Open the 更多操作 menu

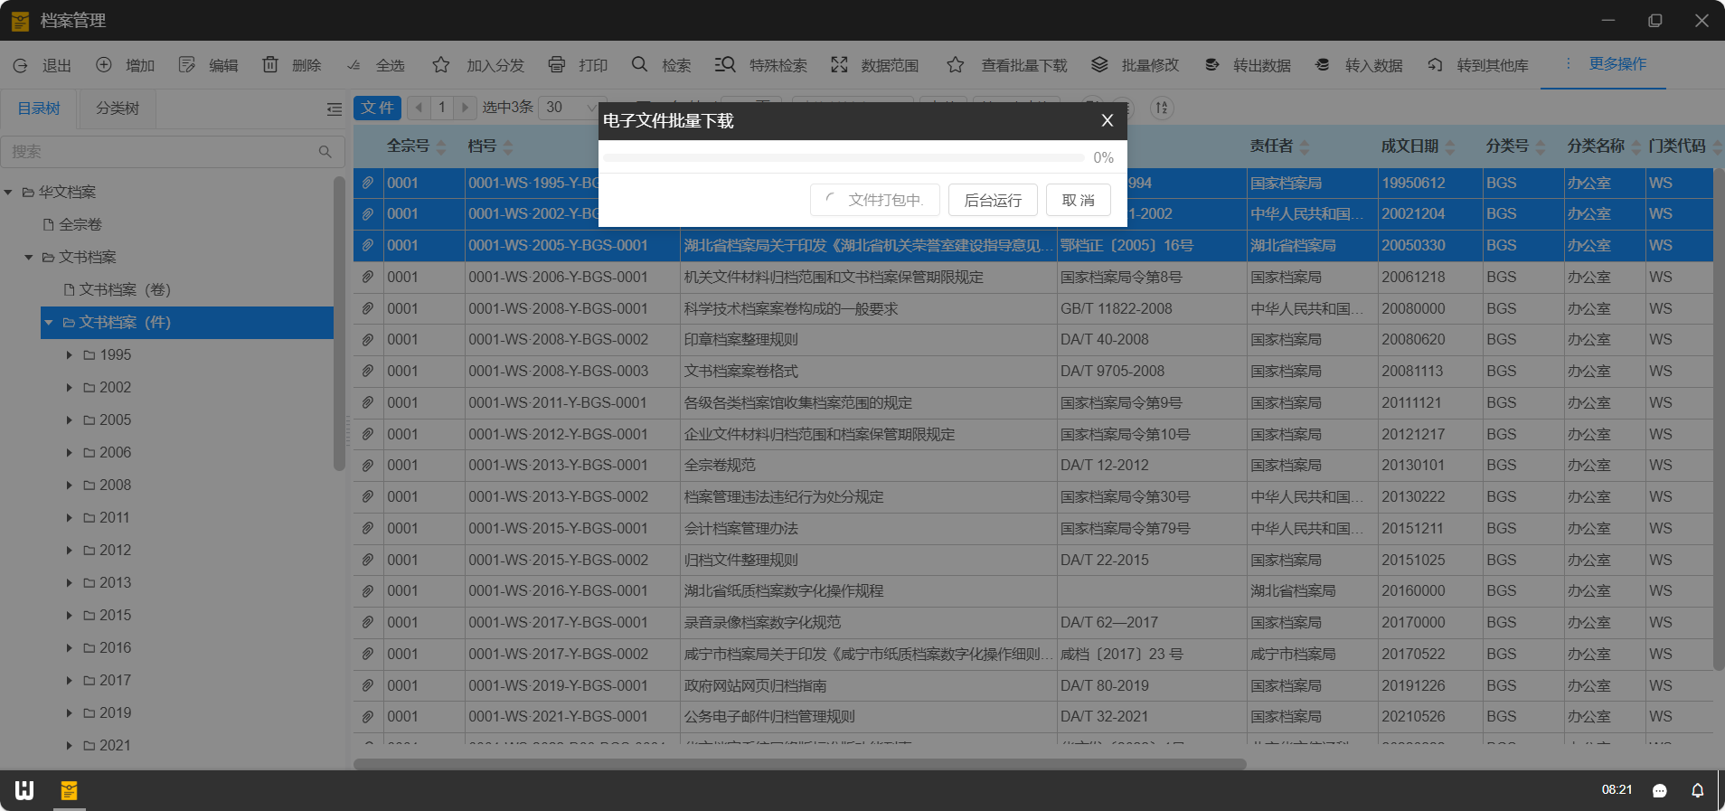coord(1606,64)
